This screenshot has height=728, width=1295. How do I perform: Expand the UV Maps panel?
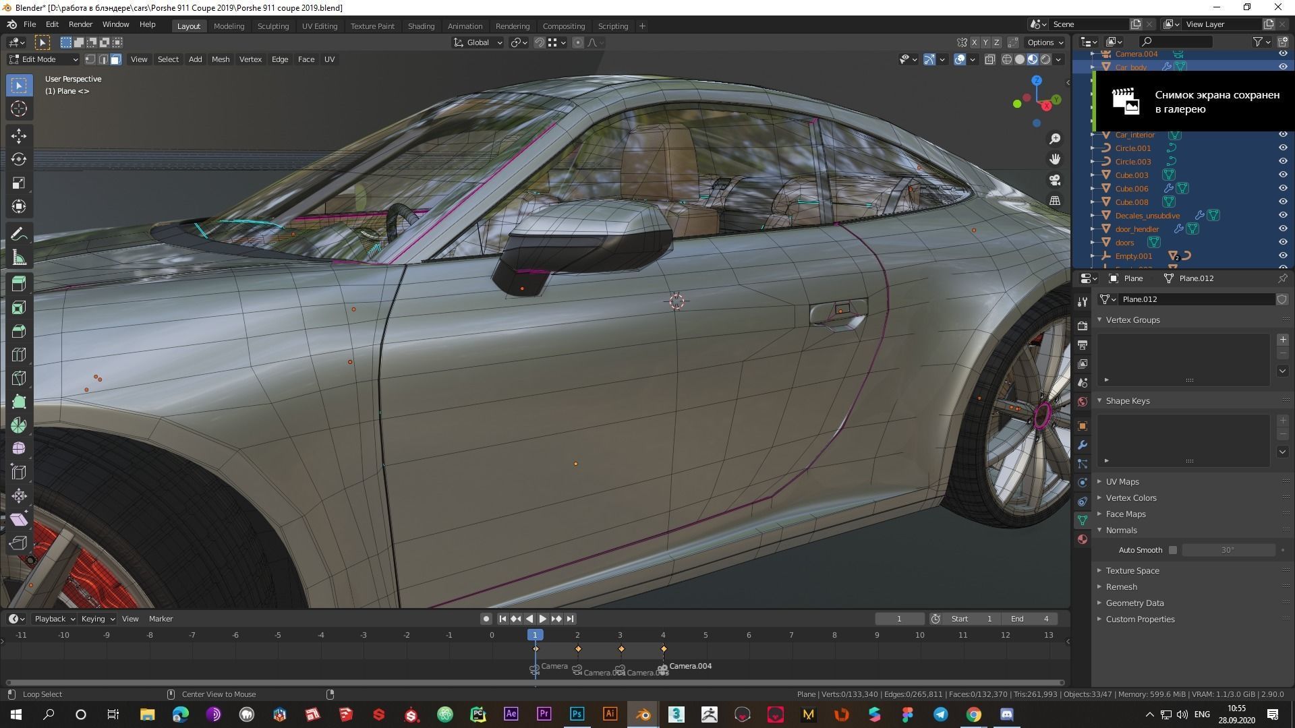(1122, 481)
